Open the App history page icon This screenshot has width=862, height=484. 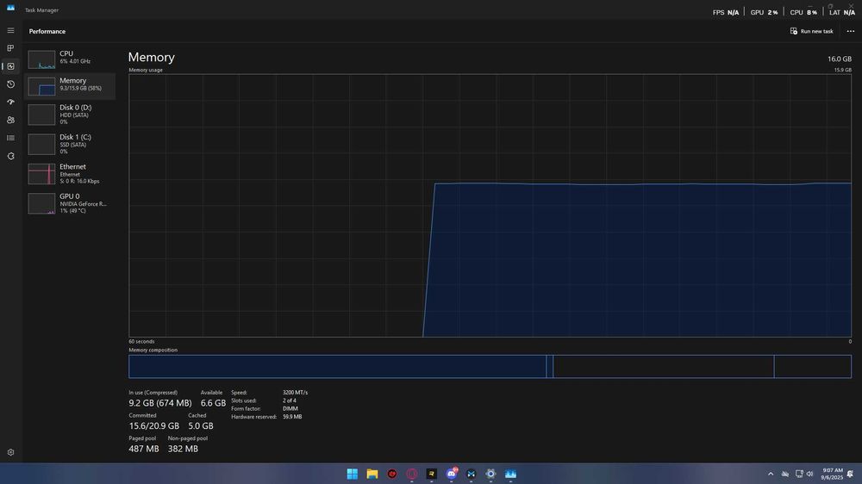10,84
